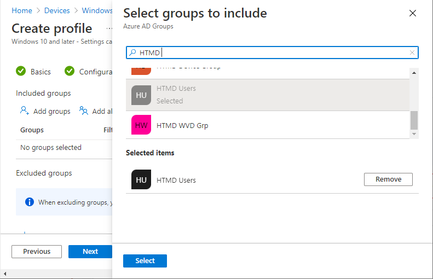Click the search magnifier icon
Screen dimensions: 433x279
(132, 52)
